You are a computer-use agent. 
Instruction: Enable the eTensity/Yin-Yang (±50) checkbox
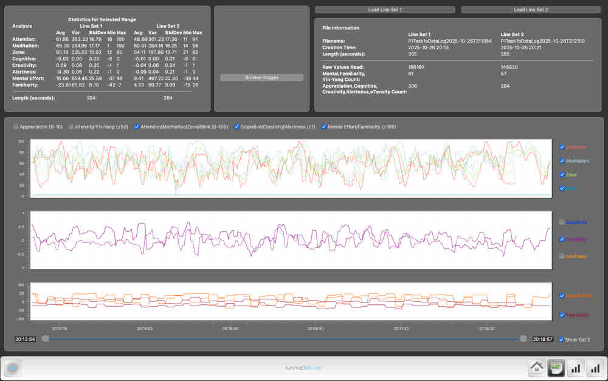(71, 127)
